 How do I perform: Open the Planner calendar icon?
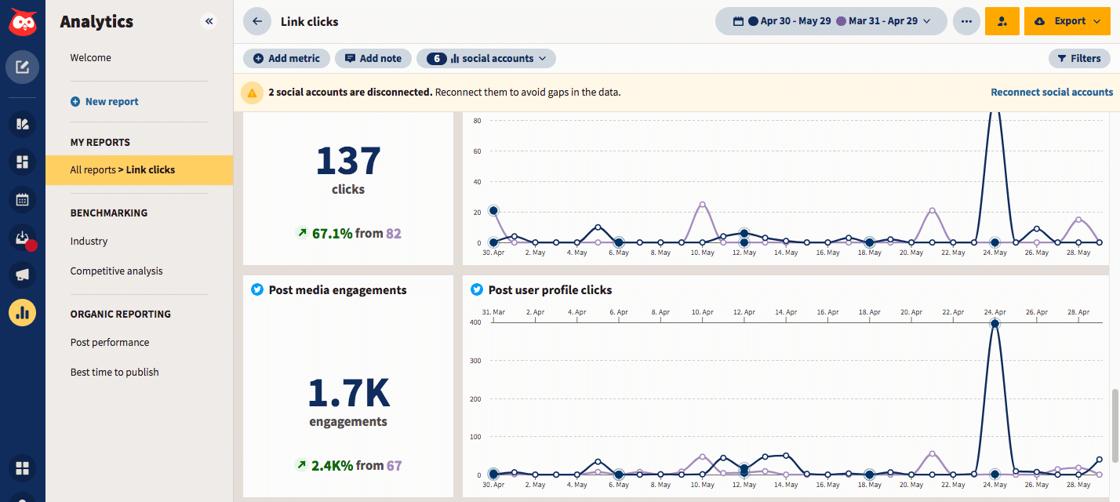[x=22, y=199]
